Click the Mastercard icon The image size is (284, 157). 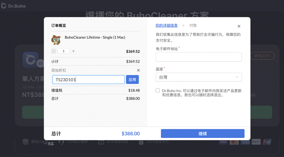pyautogui.click(x=234, y=142)
